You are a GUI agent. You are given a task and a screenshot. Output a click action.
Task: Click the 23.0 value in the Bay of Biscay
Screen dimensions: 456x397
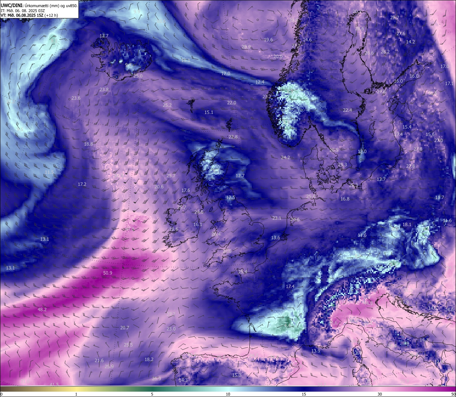(x=171, y=329)
